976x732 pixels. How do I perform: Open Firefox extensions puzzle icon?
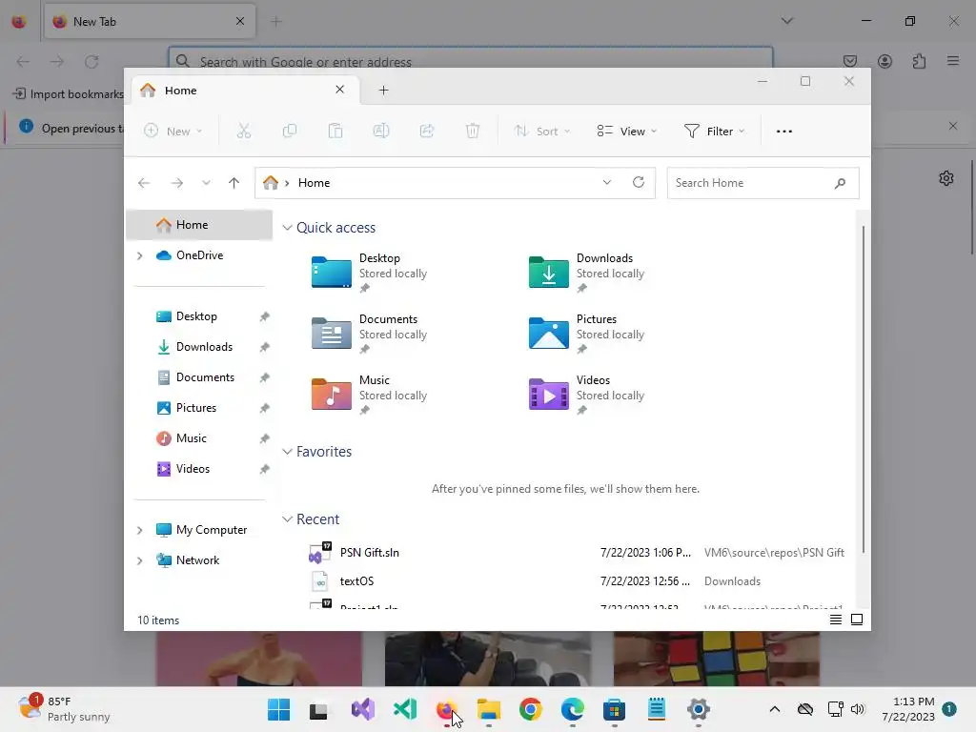[x=919, y=61]
